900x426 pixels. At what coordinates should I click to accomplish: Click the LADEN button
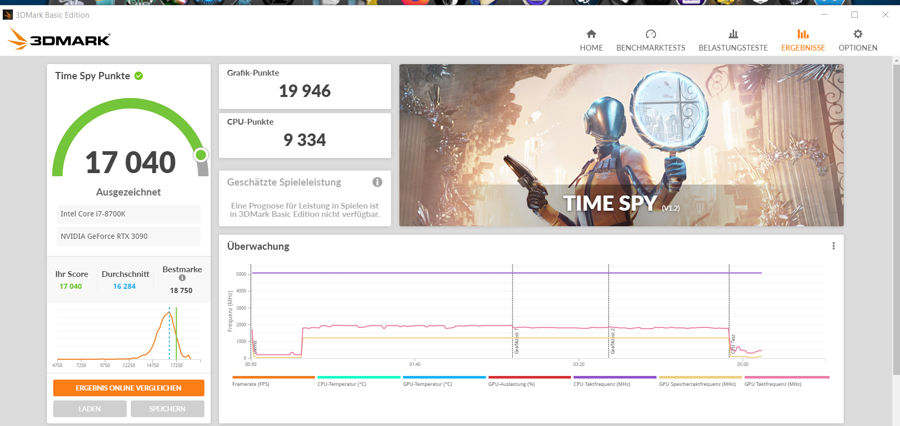point(90,409)
